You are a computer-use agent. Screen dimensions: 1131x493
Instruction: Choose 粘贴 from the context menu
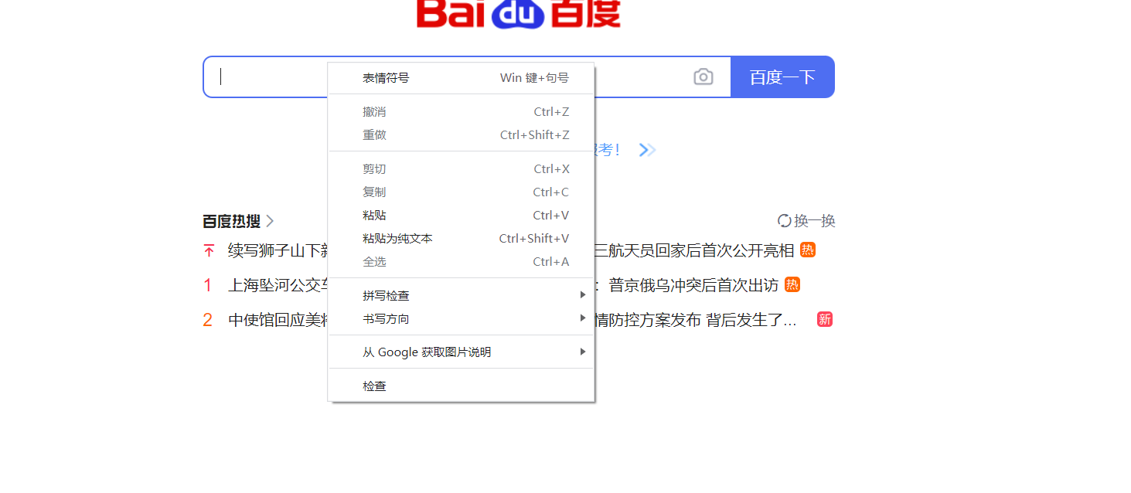462,215
